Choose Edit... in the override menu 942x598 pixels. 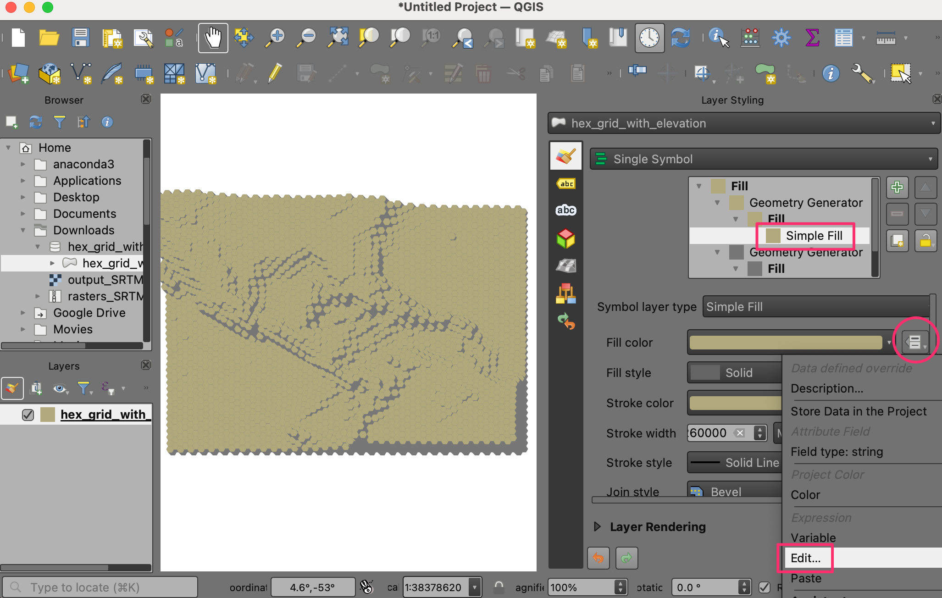(805, 558)
